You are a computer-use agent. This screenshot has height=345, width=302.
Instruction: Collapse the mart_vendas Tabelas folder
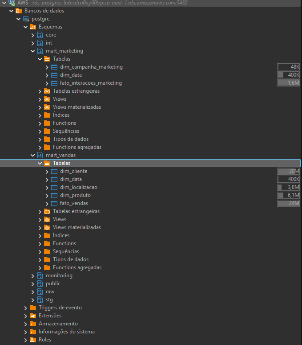coord(40,163)
